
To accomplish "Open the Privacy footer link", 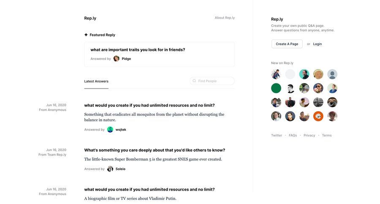I will (x=309, y=135).
